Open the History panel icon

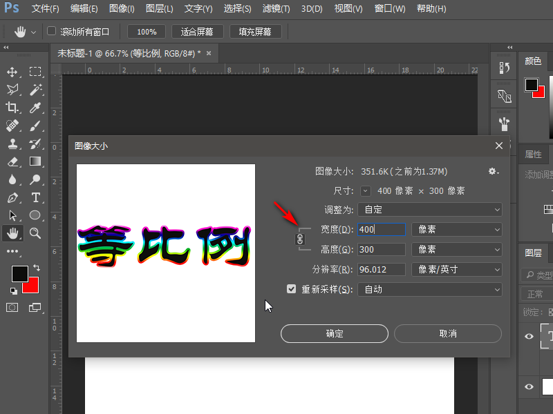coord(505,68)
